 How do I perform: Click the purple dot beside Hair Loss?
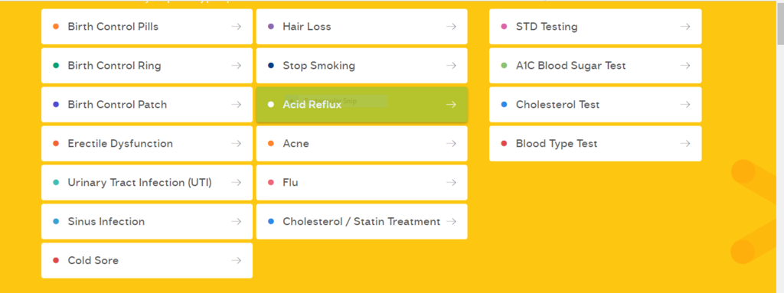pyautogui.click(x=271, y=27)
